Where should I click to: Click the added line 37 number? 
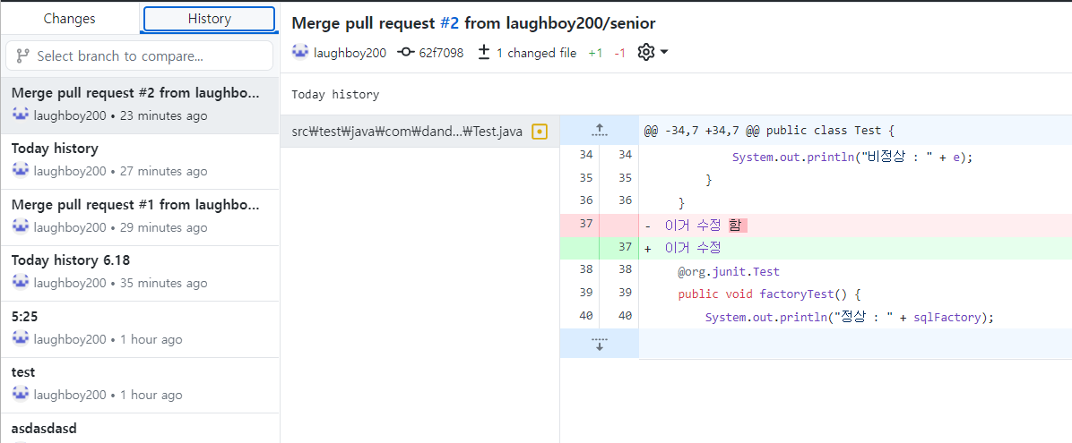click(625, 248)
